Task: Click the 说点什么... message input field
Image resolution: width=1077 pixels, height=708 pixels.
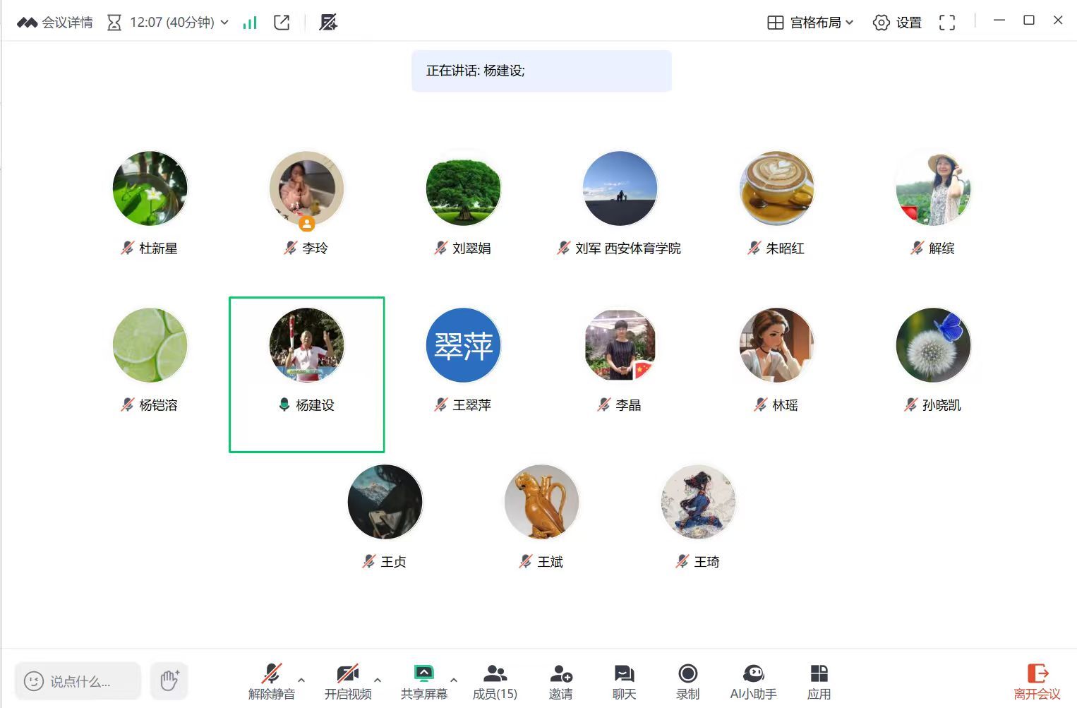Action: pos(78,680)
